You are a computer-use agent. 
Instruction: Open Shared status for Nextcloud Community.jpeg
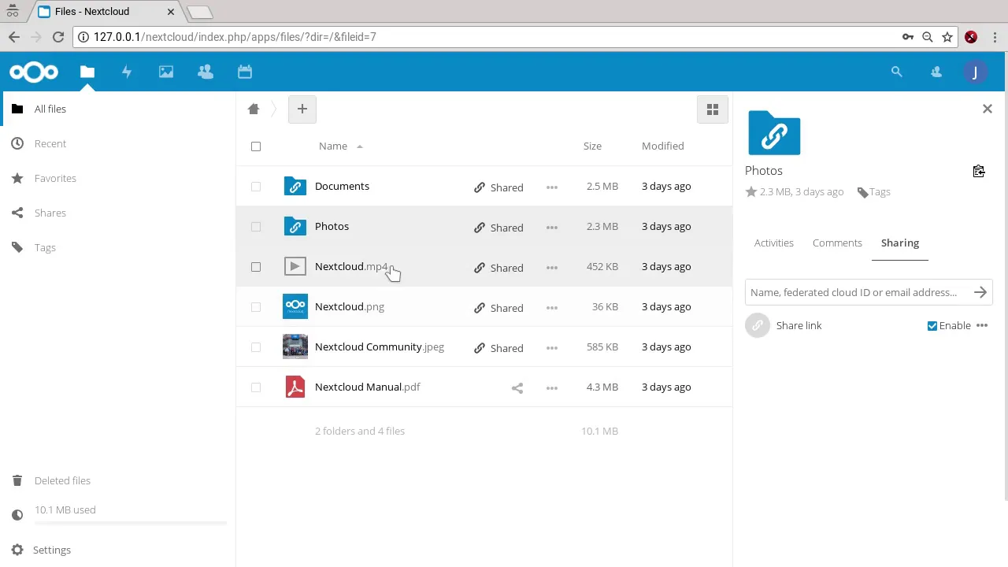[498, 348]
